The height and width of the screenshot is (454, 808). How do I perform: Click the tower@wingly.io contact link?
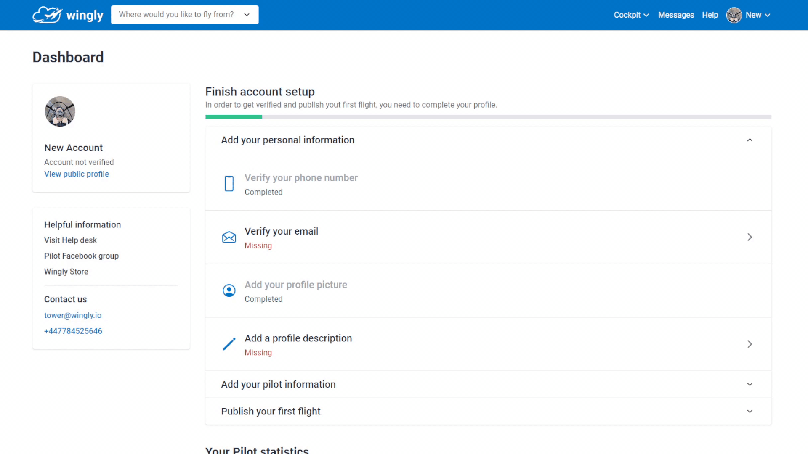click(72, 315)
